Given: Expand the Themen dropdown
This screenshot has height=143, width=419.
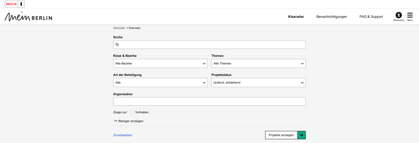Looking at the screenshot, I should pyautogui.click(x=258, y=63).
